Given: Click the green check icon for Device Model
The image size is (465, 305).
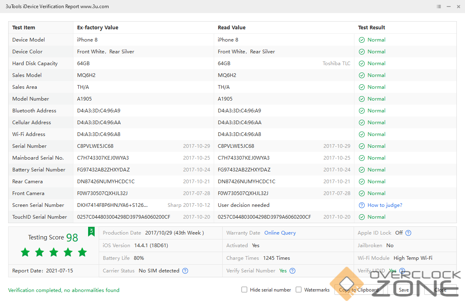Looking at the screenshot, I should (x=361, y=40).
